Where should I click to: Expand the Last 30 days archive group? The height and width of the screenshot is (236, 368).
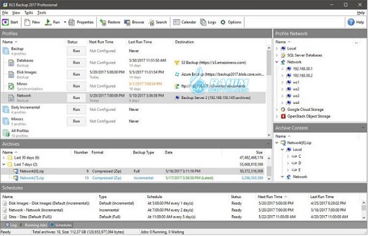point(4,158)
